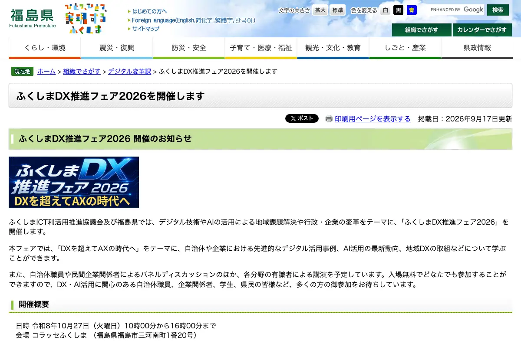Open しごと・産業 navigation tab
The height and width of the screenshot is (347, 521).
pyautogui.click(x=405, y=48)
